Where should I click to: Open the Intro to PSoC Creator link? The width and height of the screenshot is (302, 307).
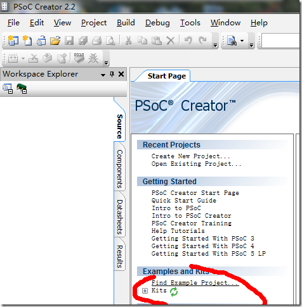pyautogui.click(x=192, y=216)
